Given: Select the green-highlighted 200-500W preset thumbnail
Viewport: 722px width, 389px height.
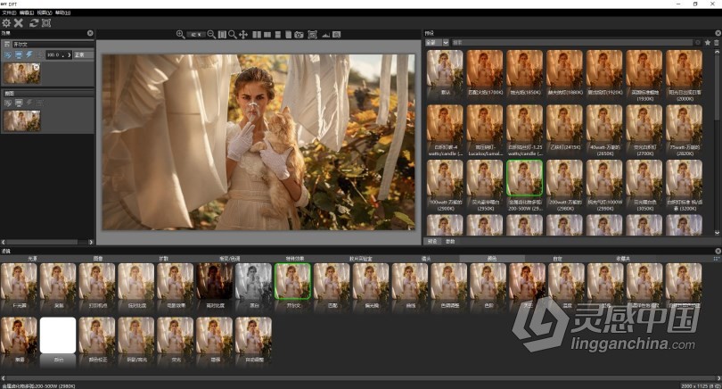Looking at the screenshot, I should click(524, 178).
